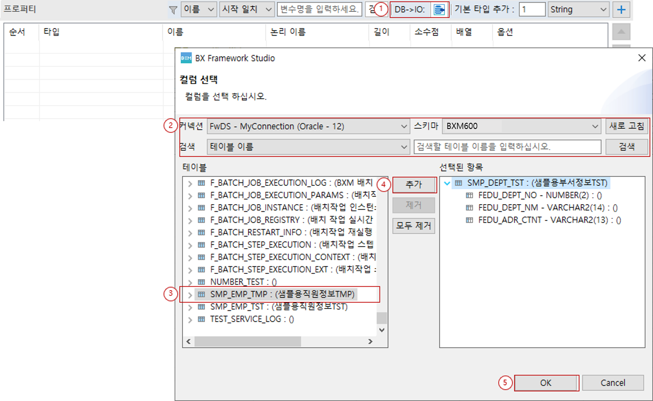The width and height of the screenshot is (653, 401).
Task: Open the 검색 search type dropdown showing 테이블 이름
Action: (404, 147)
